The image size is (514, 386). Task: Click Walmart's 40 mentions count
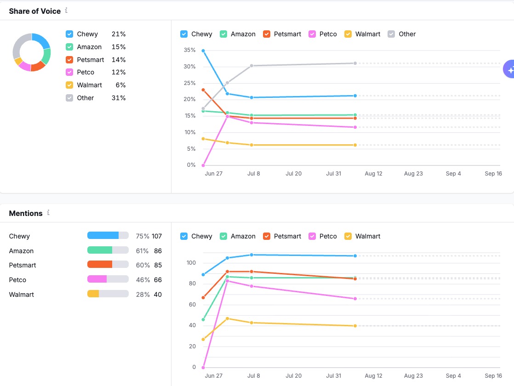[158, 295]
